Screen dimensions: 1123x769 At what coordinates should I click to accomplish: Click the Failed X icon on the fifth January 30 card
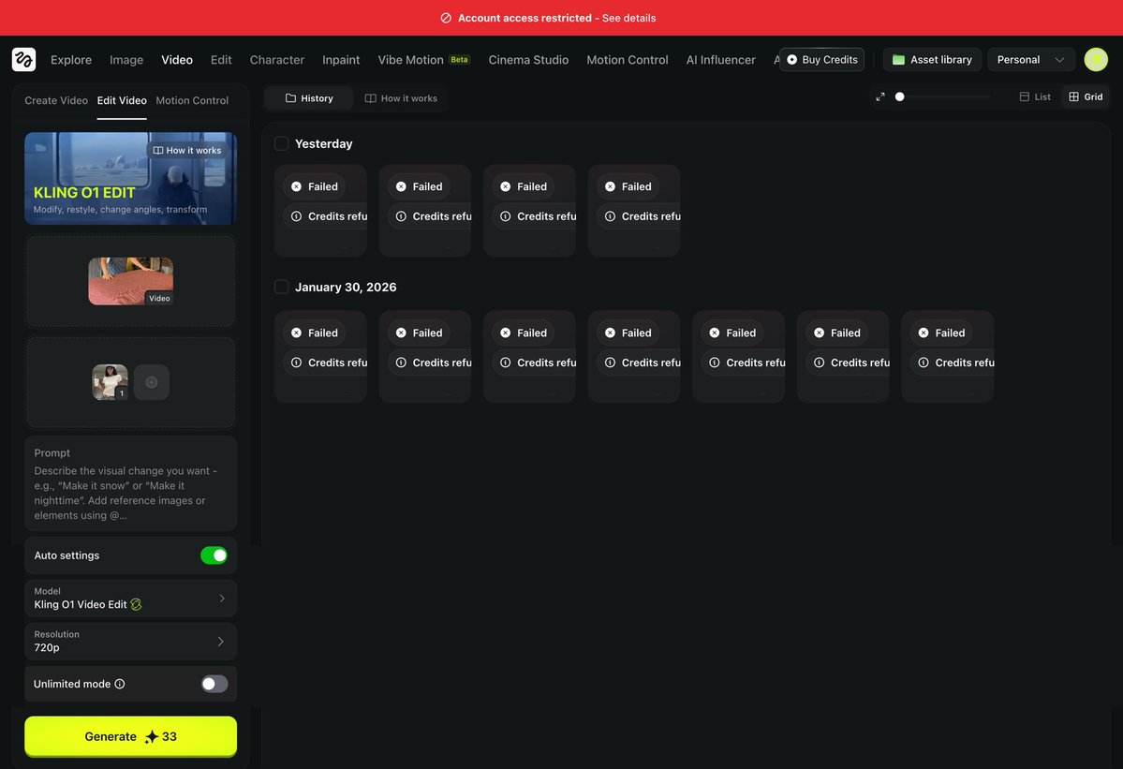click(x=715, y=333)
